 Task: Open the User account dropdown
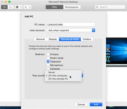[x=71, y=30]
